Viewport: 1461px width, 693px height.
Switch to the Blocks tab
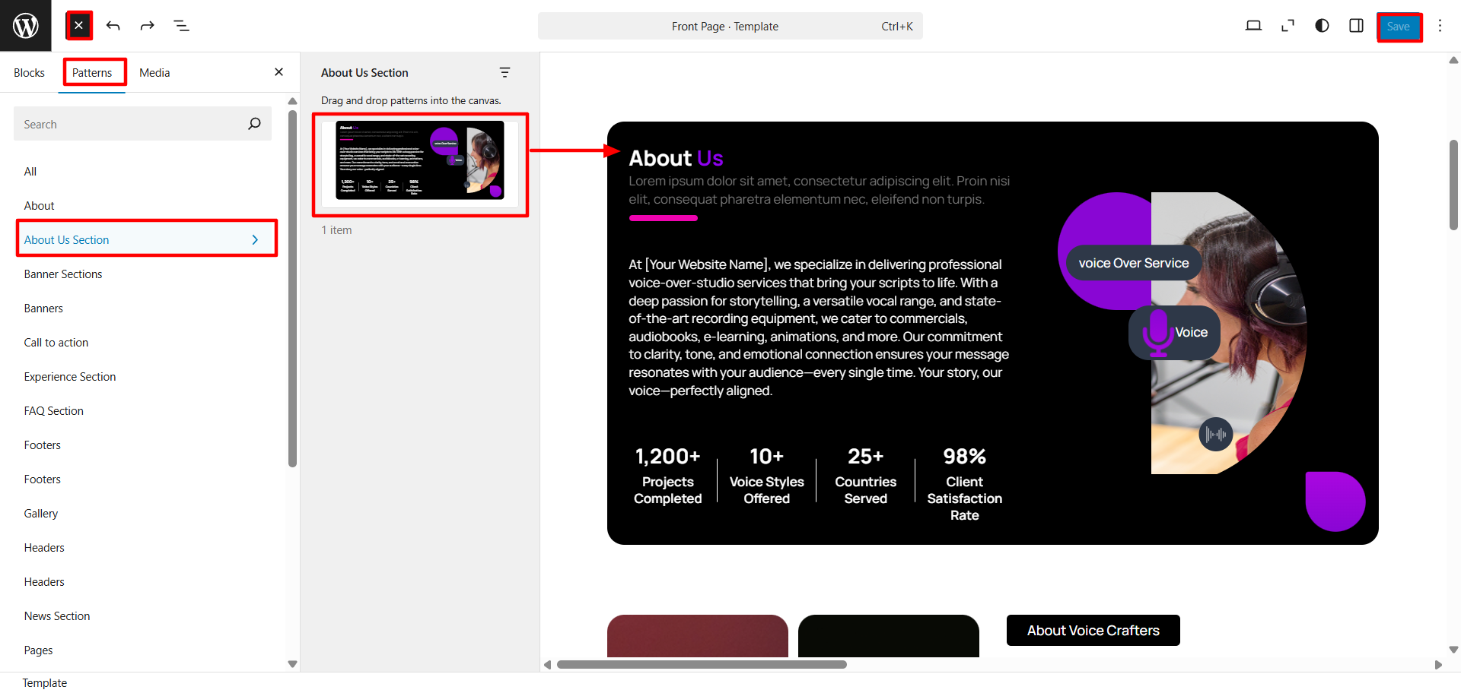point(29,73)
